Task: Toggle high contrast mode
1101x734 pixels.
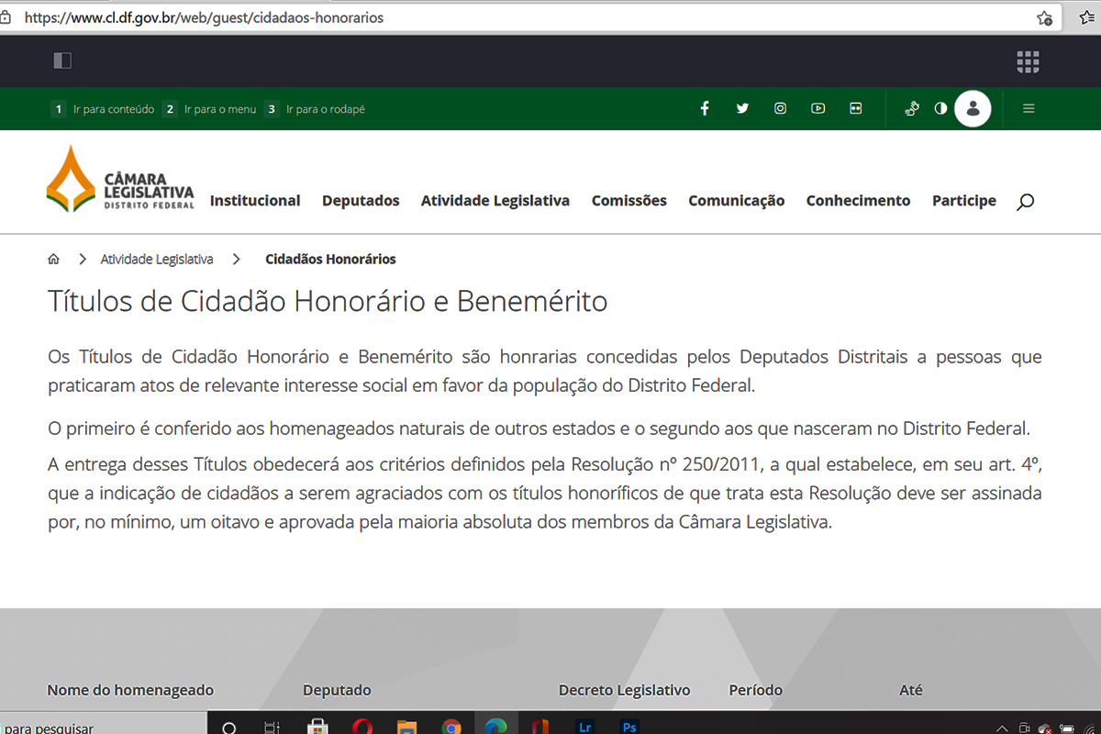Action: pos(940,108)
